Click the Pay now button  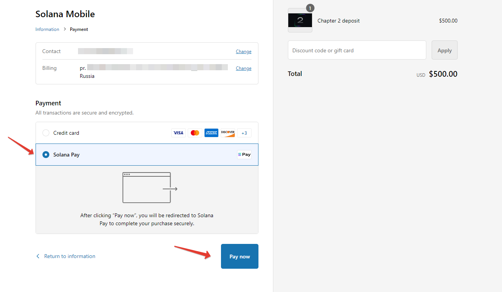[x=240, y=256]
